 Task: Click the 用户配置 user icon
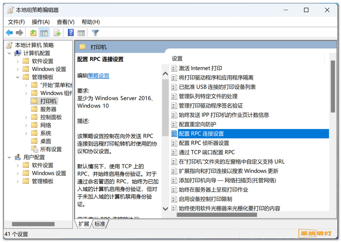click(18, 157)
